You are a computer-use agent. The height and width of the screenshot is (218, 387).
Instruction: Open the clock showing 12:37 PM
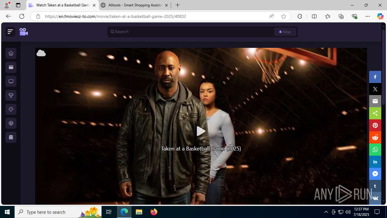(x=361, y=212)
